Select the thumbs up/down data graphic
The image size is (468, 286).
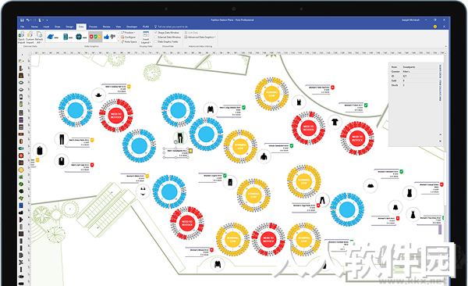(109, 37)
